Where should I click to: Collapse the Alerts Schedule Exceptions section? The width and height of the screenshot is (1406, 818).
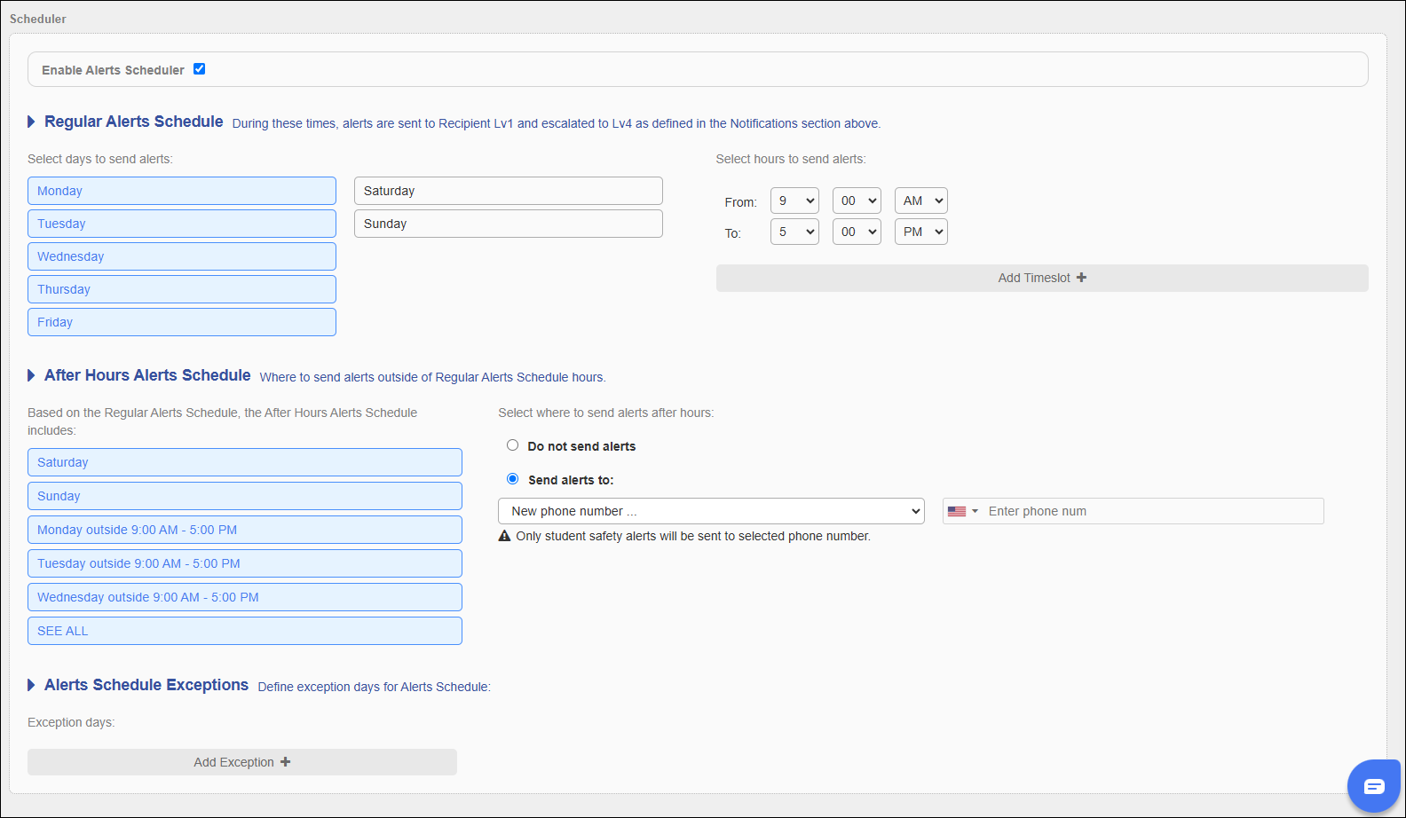coord(31,685)
